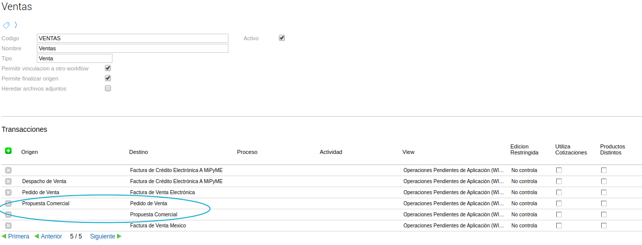Delete the first Factura de Crédito row

point(8,170)
